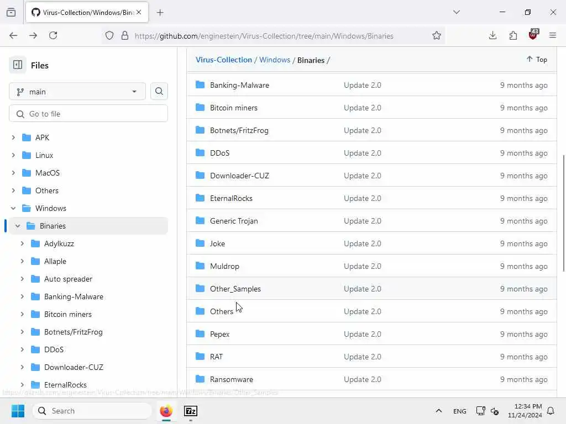Open the Firefox View icon
Image resolution: width=566 pixels, height=424 pixels.
(11, 12)
